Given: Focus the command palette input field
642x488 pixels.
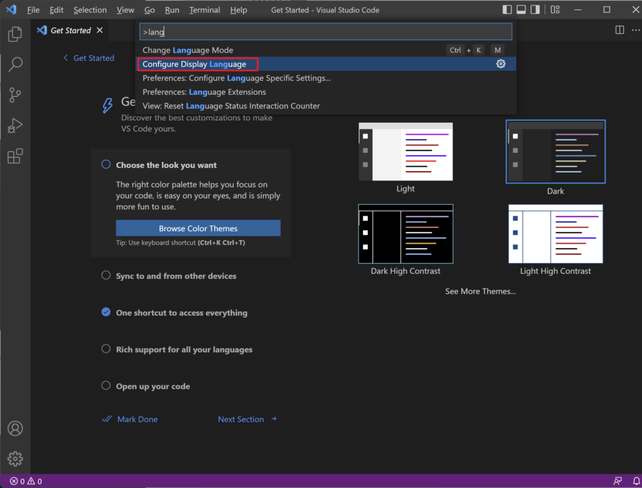Looking at the screenshot, I should pyautogui.click(x=326, y=31).
